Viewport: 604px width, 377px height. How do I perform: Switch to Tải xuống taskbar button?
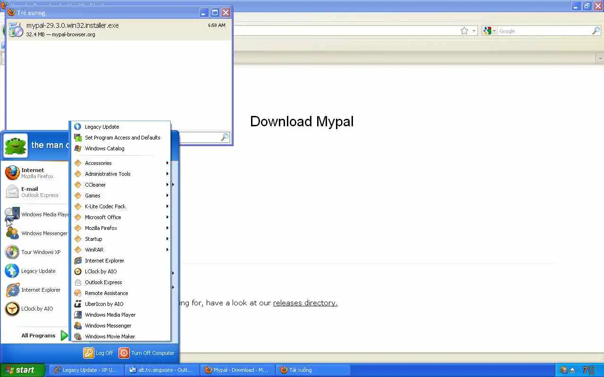tap(313, 370)
